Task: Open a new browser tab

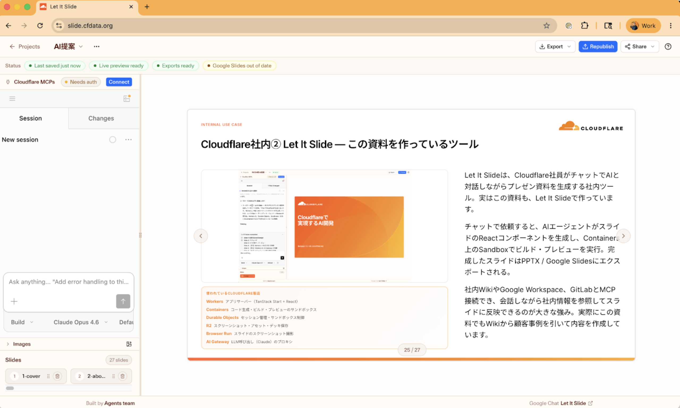Action: pos(147,7)
